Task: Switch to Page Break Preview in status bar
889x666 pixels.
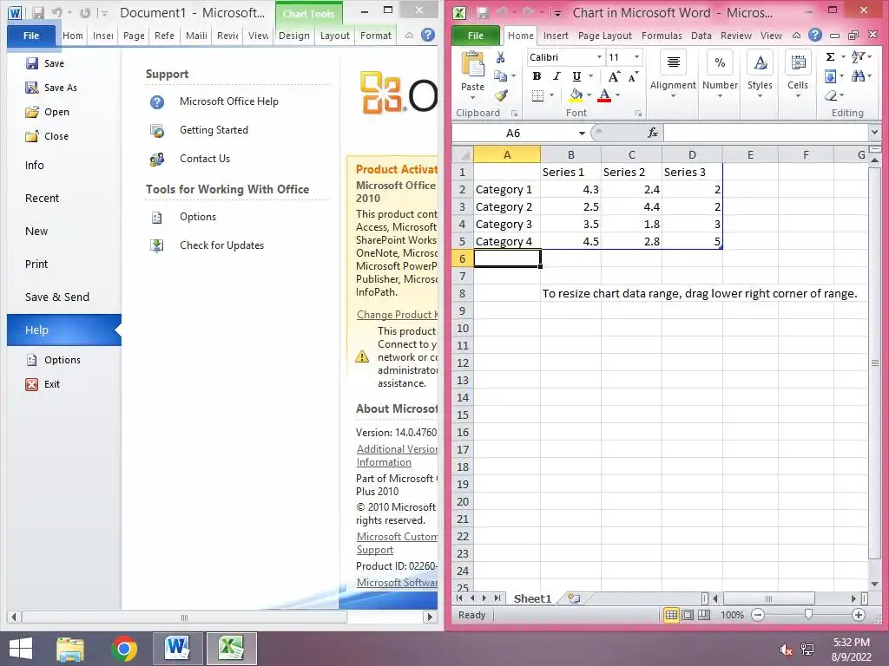Action: (703, 615)
